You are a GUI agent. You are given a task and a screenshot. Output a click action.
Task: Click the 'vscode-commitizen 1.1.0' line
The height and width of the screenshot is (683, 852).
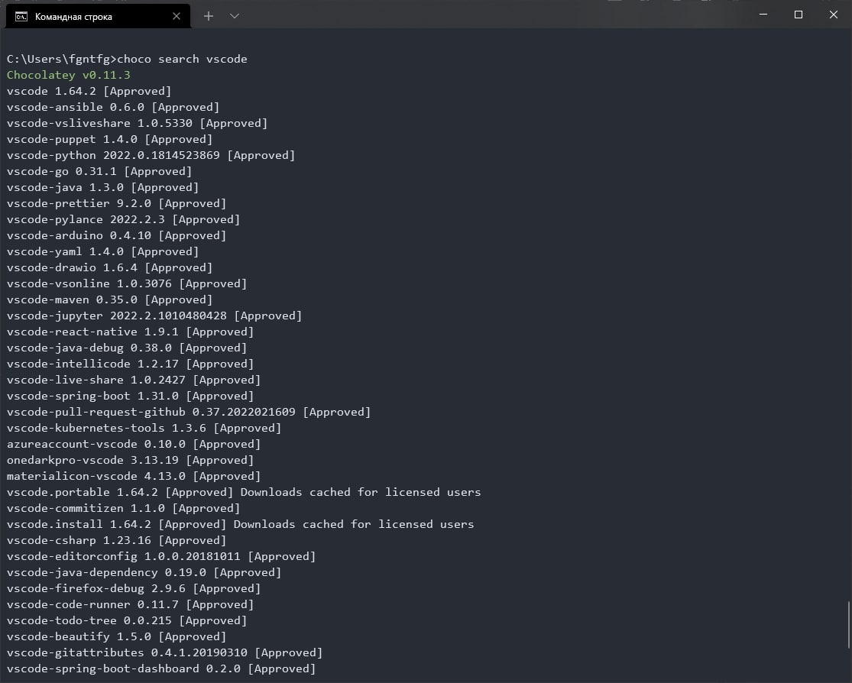[123, 508]
